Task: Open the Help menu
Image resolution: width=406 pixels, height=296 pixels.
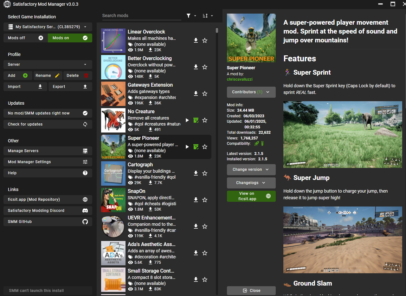Action: click(x=48, y=173)
